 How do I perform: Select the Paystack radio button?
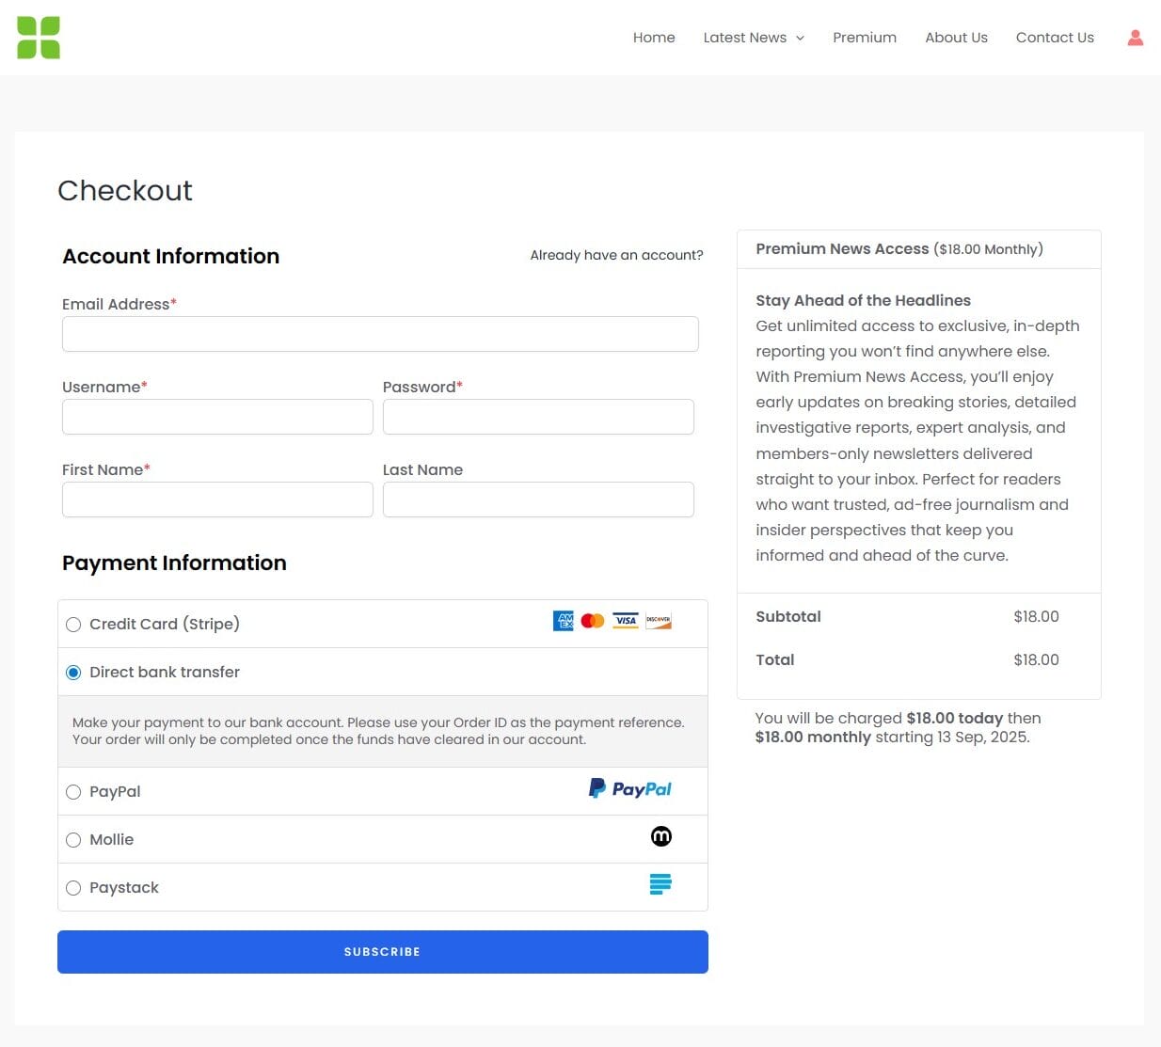point(73,888)
